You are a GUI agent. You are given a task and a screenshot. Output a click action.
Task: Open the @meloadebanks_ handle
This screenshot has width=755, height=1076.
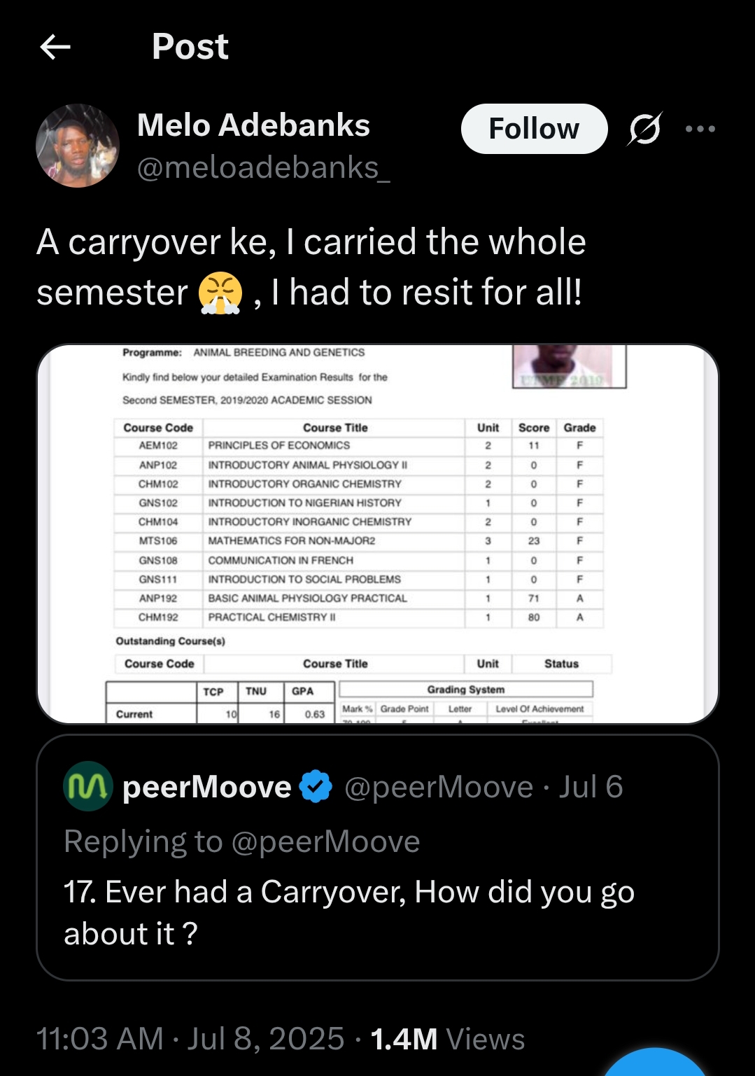click(x=263, y=168)
